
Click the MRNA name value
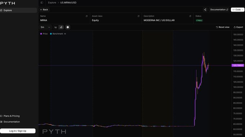pyautogui.click(x=44, y=20)
